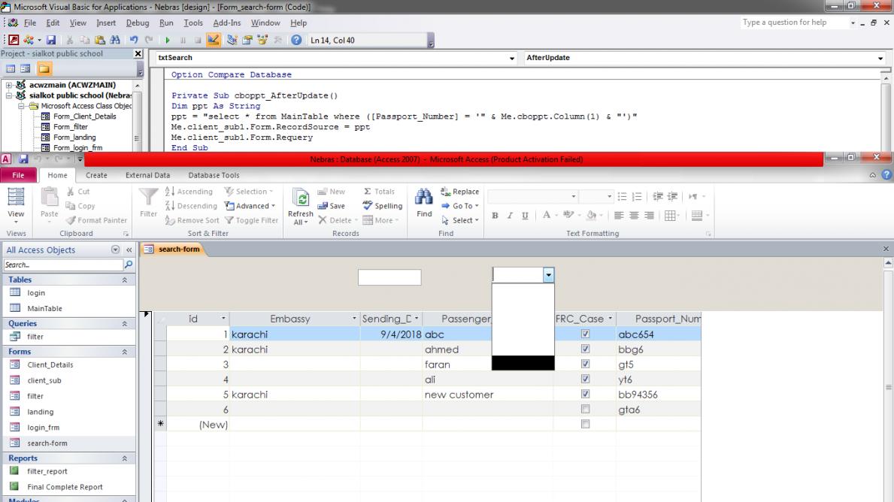Toggle FRC_Case checkbox for passenger faran
This screenshot has width=894, height=502.
(585, 364)
